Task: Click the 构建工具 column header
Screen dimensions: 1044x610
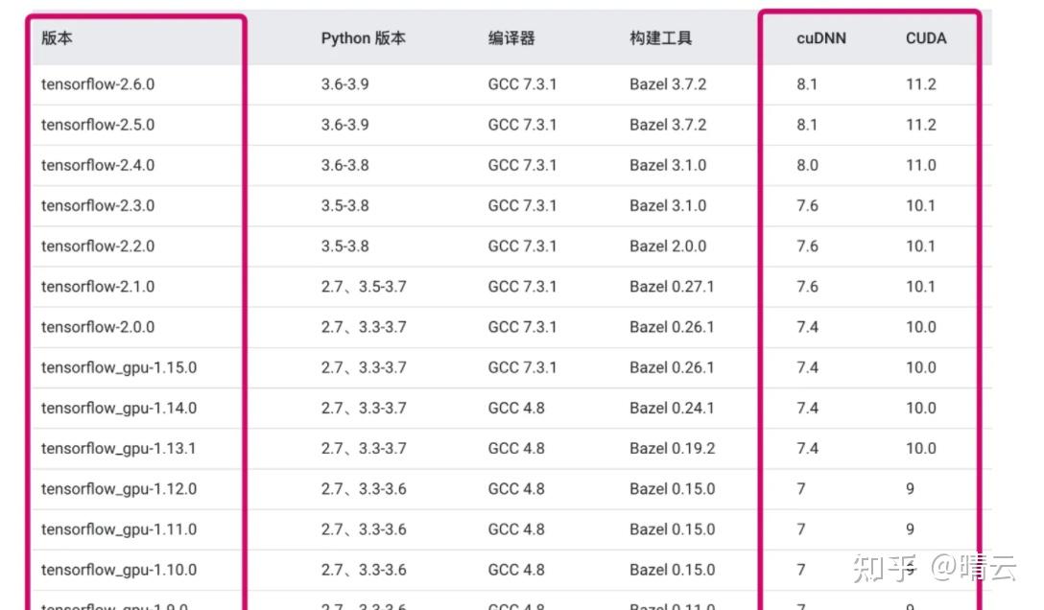Action: coord(660,38)
